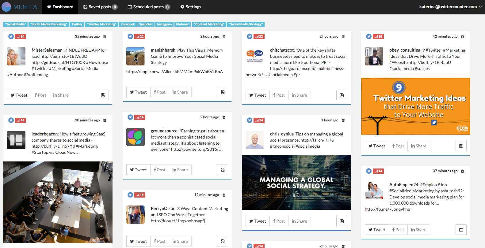Open the leaderbeacon username link
This screenshot has width=485, height=248.
[45, 134]
